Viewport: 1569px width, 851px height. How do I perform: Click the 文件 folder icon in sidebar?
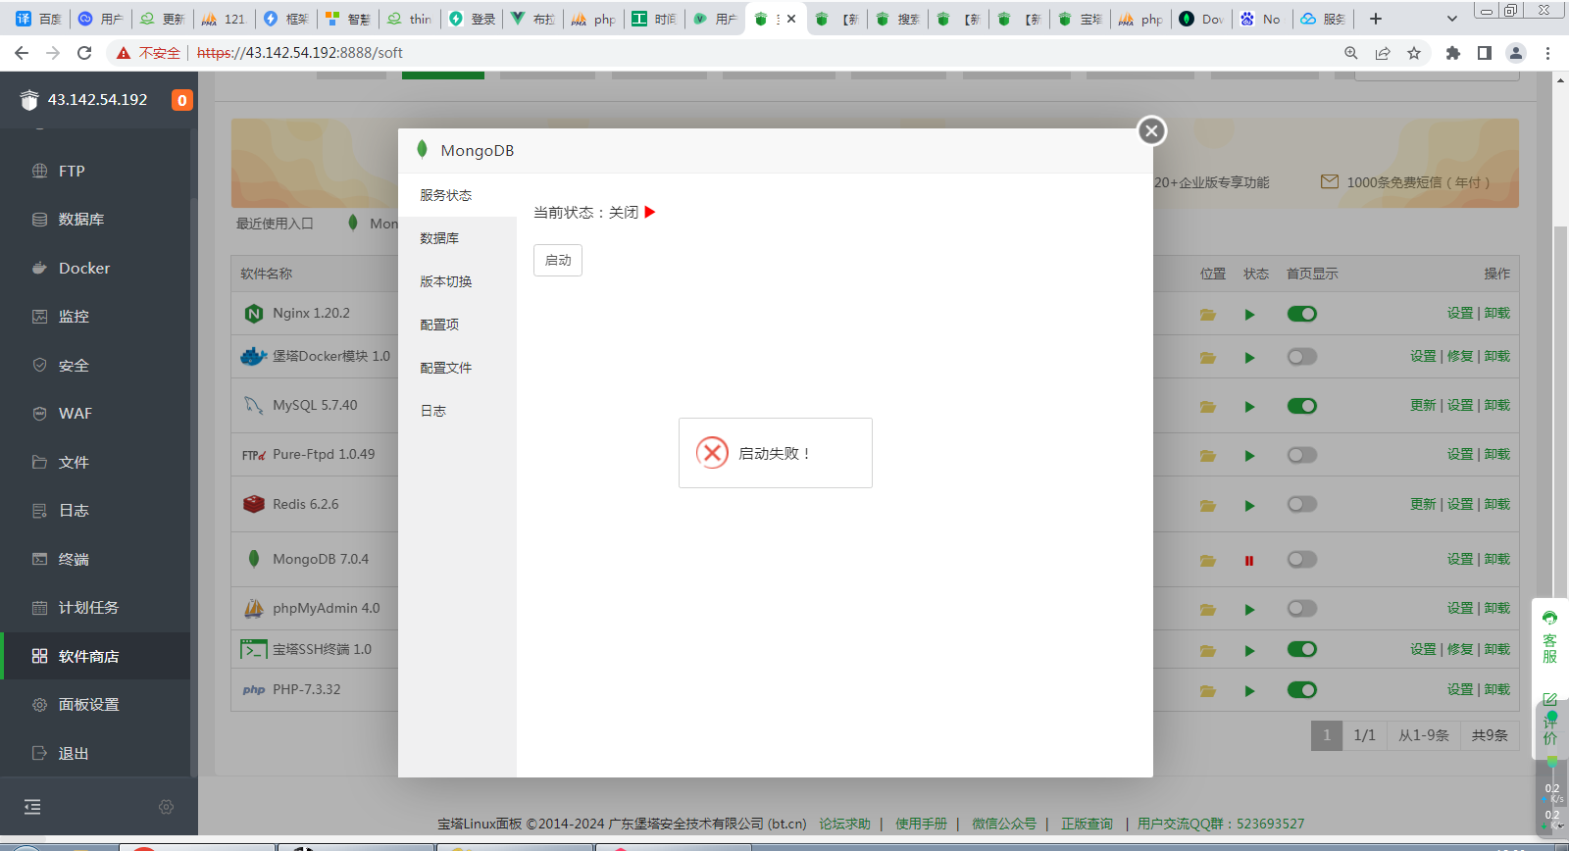pos(39,462)
